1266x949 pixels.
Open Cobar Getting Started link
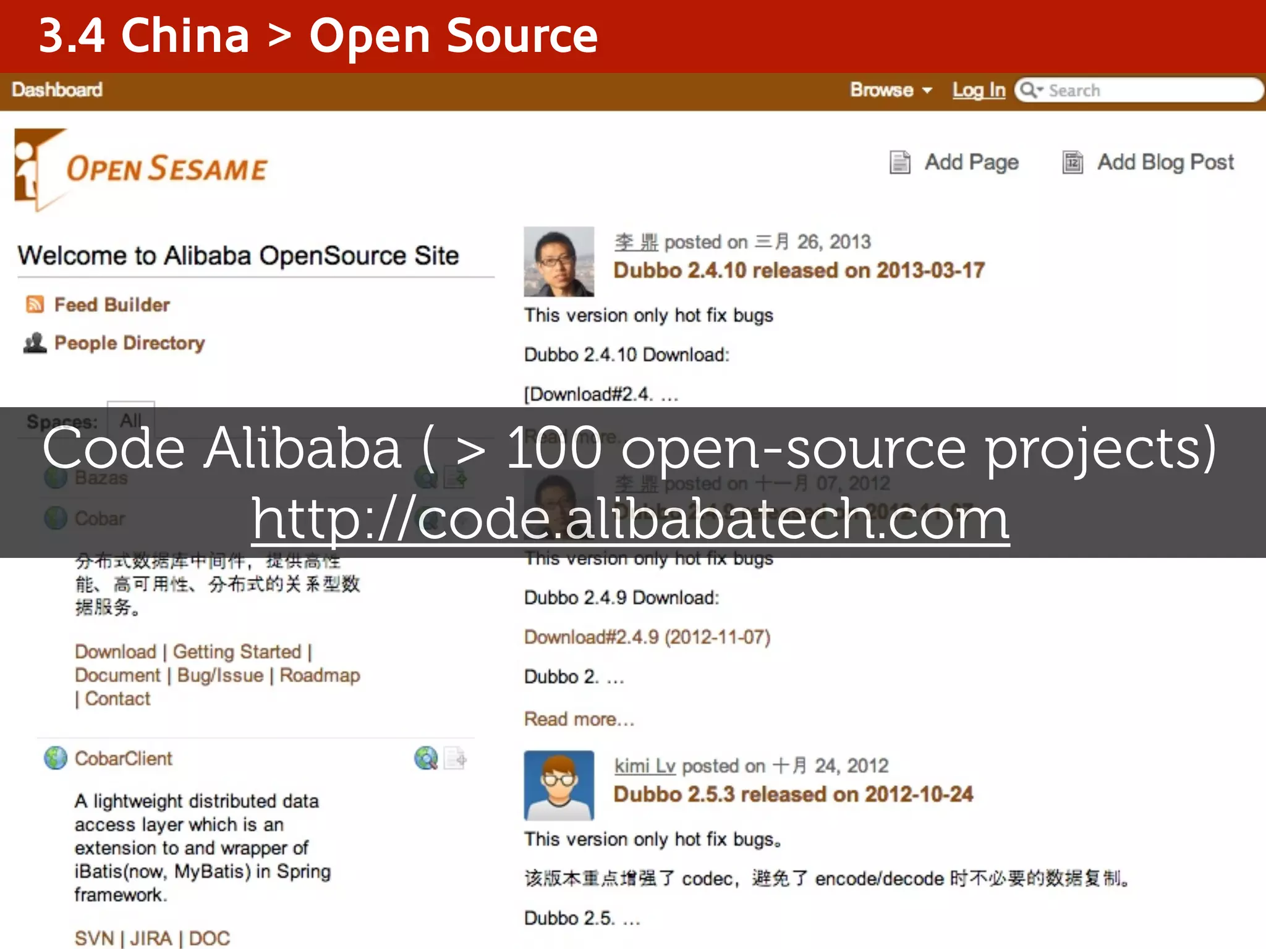tap(237, 652)
